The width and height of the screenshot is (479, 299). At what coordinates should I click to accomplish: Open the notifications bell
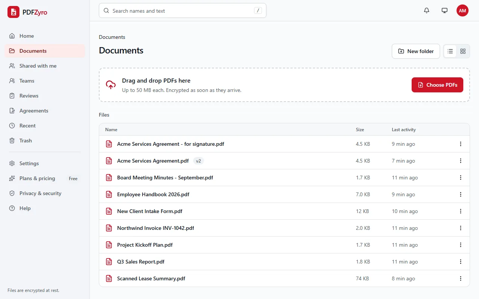pyautogui.click(x=427, y=10)
